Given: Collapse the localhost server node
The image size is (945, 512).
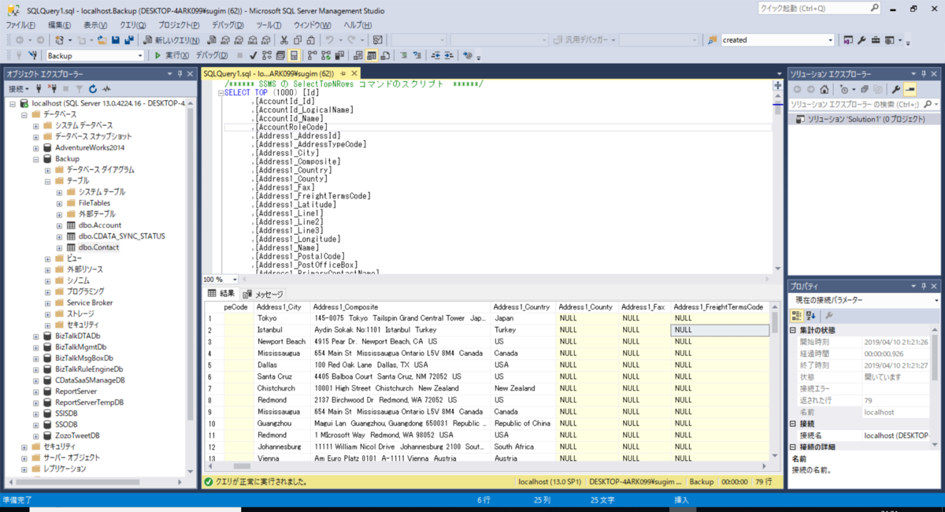Looking at the screenshot, I should [x=13, y=103].
